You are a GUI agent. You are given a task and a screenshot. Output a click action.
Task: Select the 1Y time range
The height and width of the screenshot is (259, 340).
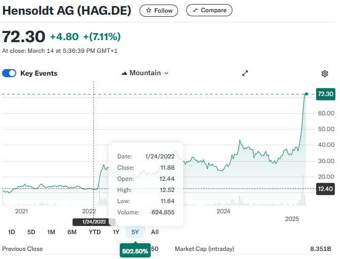pos(116,232)
